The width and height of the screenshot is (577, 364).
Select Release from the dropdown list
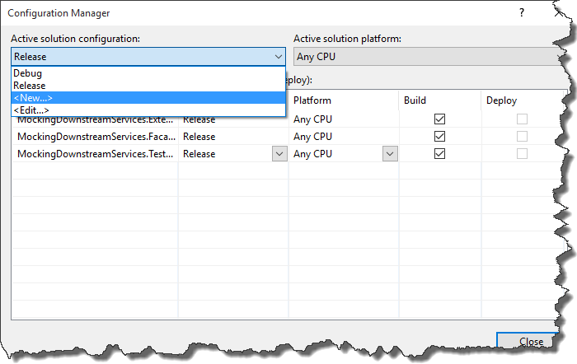[148, 86]
